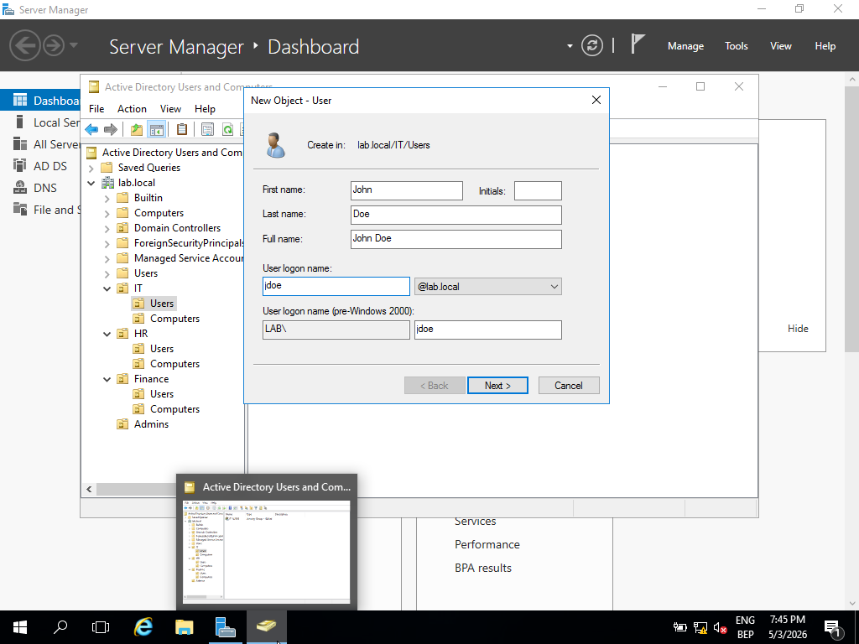Click the blue Back arrow in ADUC toolbar
Image resolution: width=859 pixels, height=644 pixels.
coord(91,130)
